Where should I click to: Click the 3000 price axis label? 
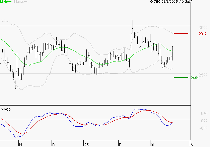pos(203,27)
